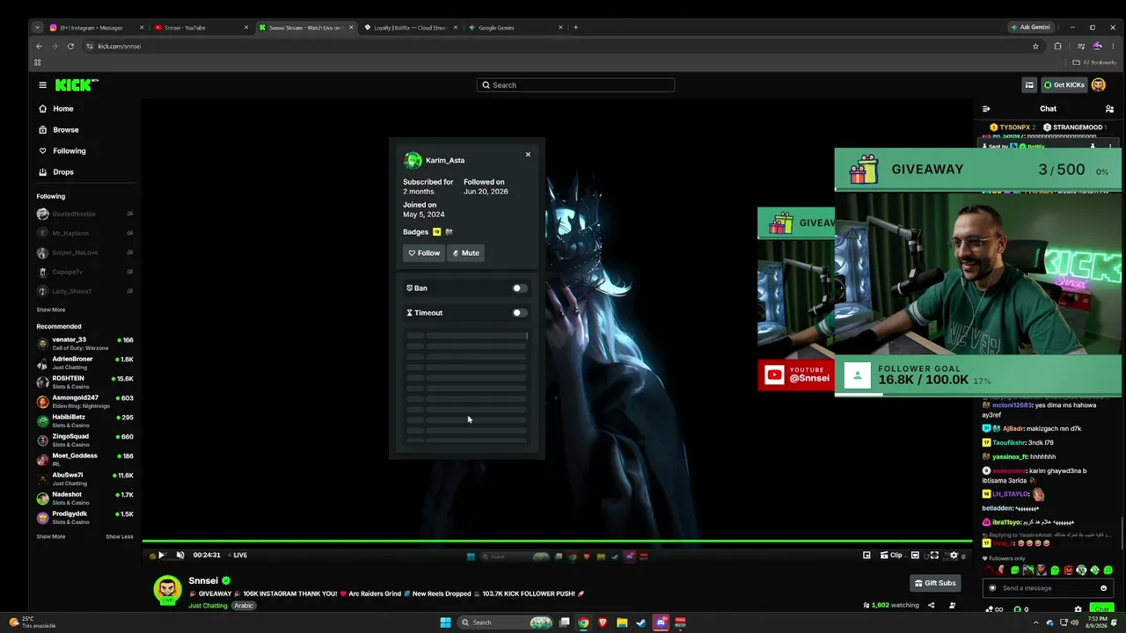This screenshot has width=1126, height=633.
Task: Reload the page
Action: 70,47
